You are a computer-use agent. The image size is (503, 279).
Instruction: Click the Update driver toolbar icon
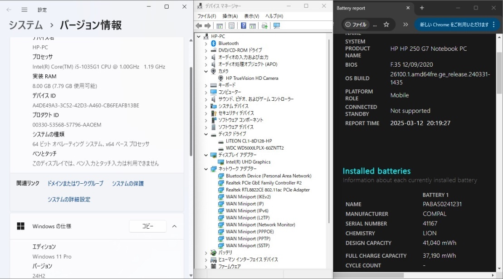[264, 26]
